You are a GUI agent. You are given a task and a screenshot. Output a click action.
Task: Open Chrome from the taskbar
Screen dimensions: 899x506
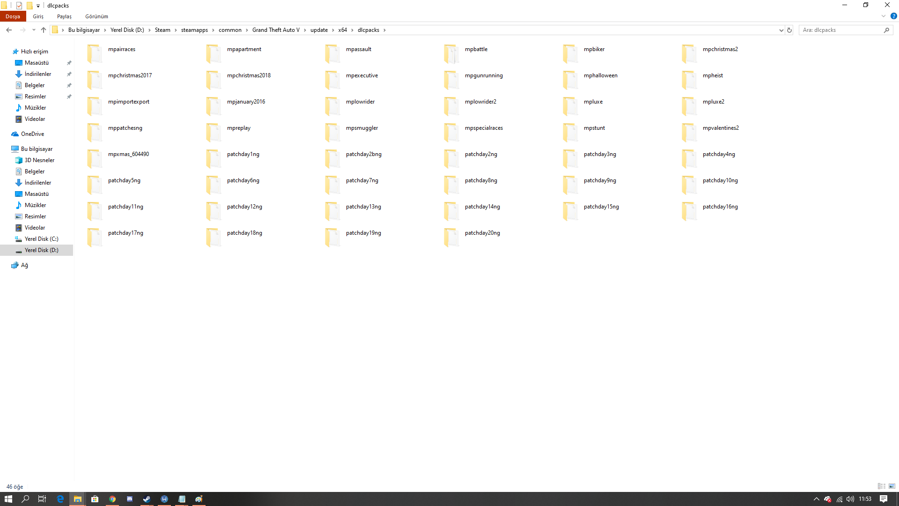tap(112, 499)
